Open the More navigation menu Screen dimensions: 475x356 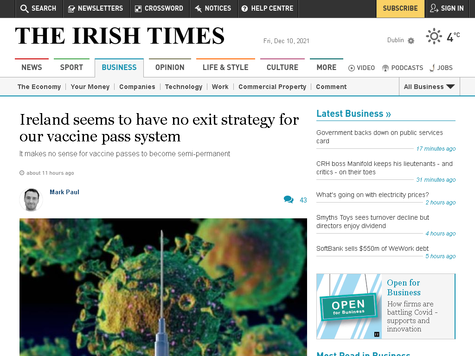tap(326, 68)
